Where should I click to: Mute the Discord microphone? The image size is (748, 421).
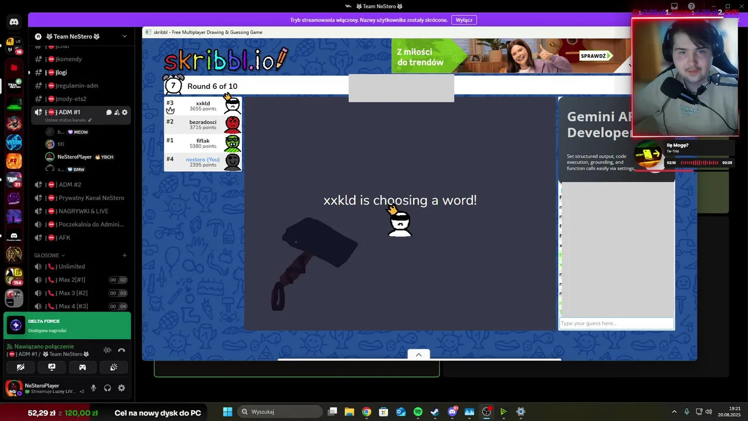point(93,388)
